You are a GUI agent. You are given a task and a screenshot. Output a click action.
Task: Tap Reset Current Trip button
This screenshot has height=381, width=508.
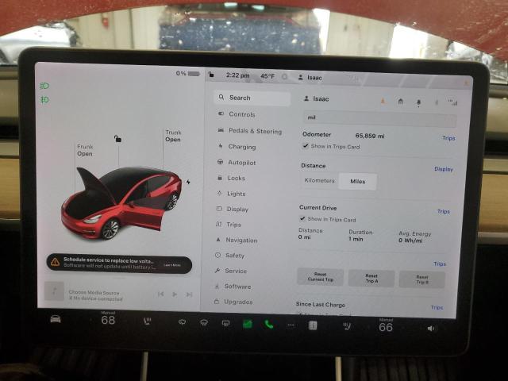click(x=320, y=277)
